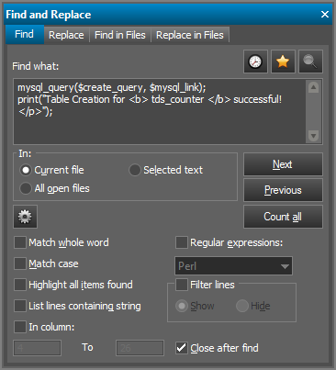Click the Count all button
This screenshot has height=370, width=336.
tap(283, 217)
